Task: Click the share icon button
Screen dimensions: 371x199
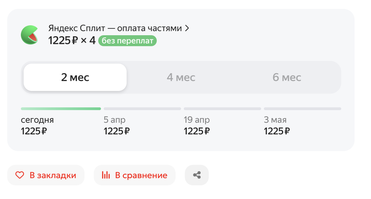Action: pos(197,175)
